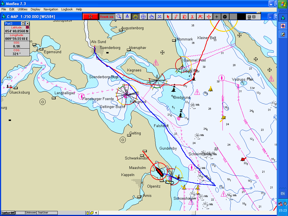
Task: Click the Soenderborg label on the chart
Action: [x=110, y=48]
